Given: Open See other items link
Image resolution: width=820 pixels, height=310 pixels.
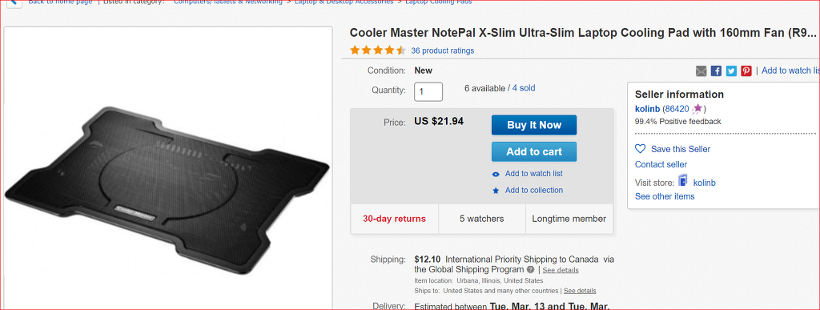Looking at the screenshot, I should click(665, 196).
